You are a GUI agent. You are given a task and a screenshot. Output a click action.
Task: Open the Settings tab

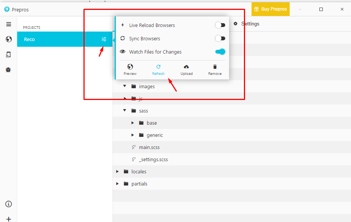click(247, 24)
